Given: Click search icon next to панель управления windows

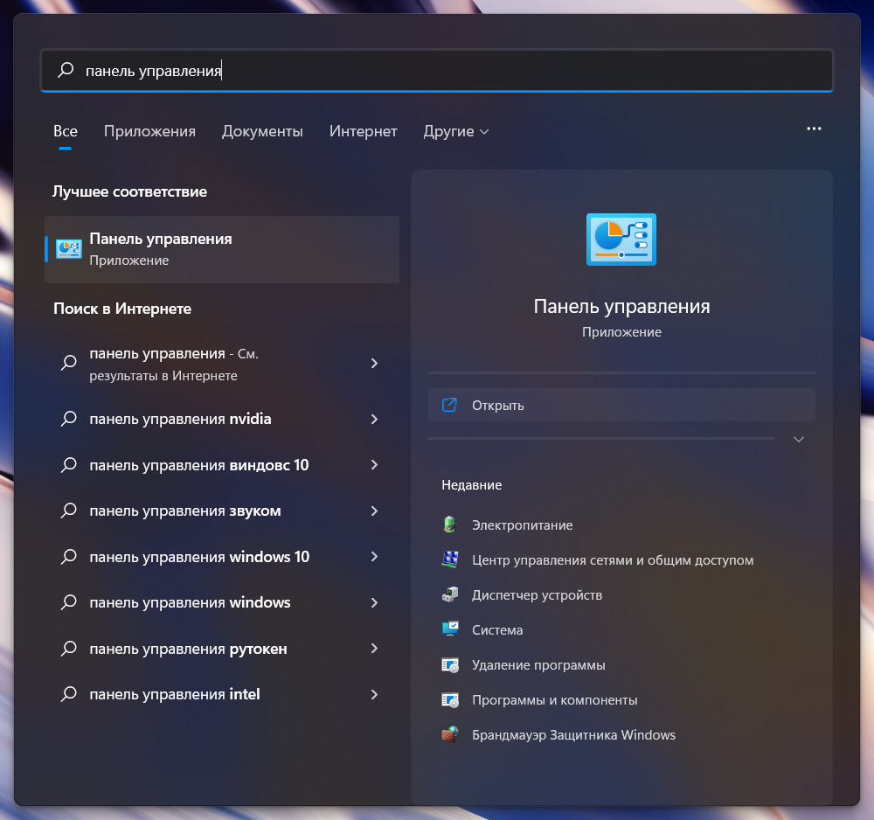Looking at the screenshot, I should tap(68, 602).
